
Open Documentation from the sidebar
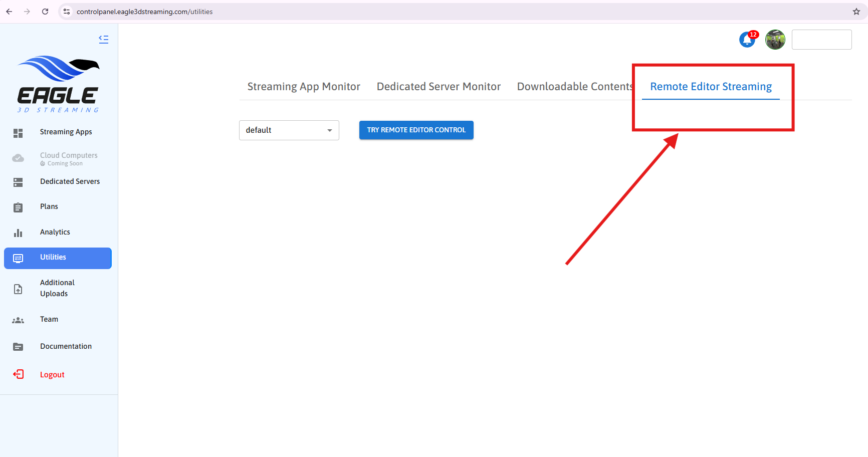[x=66, y=346]
